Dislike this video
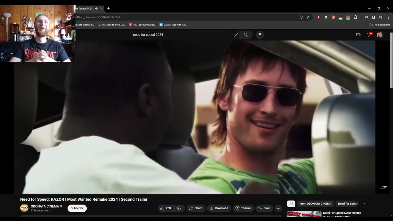 click(x=179, y=208)
